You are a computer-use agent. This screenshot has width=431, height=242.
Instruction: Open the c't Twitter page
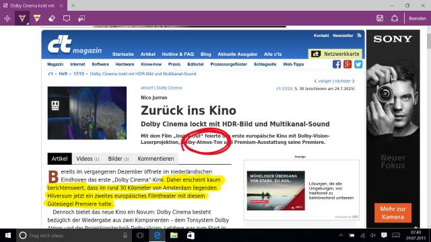tap(358, 65)
